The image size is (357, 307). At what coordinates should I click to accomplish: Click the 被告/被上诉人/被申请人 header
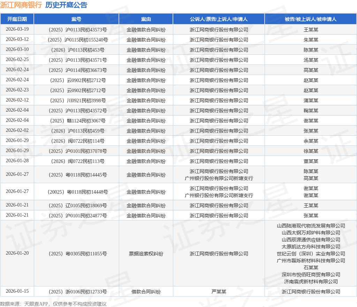click(311, 19)
